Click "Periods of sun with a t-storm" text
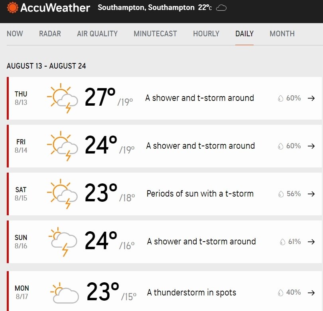This screenshot has width=323, height=311. tap(200, 194)
